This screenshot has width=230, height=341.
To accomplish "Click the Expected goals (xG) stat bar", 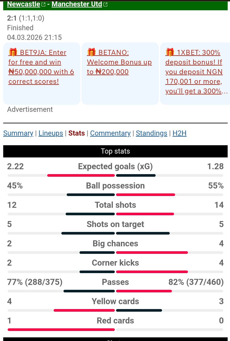I will click(115, 175).
